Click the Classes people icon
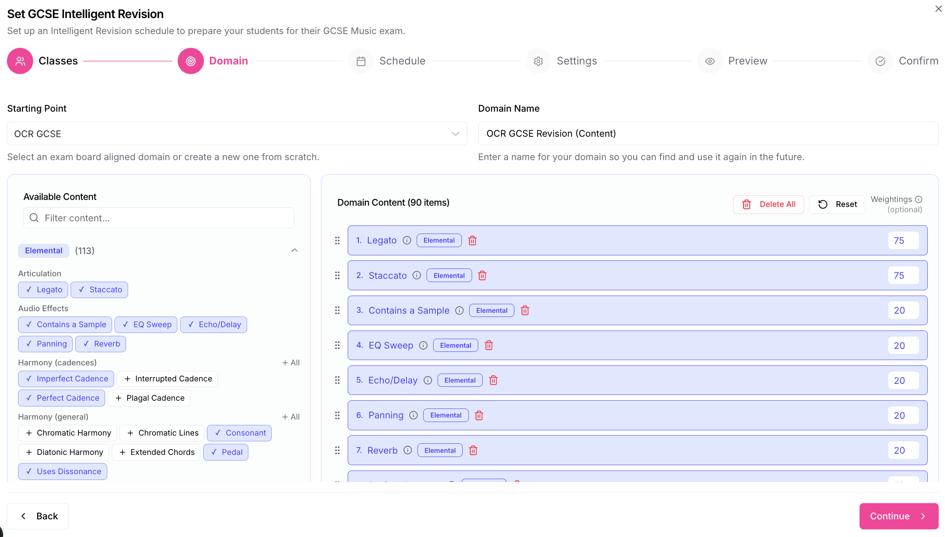945x537 pixels. [x=20, y=61]
